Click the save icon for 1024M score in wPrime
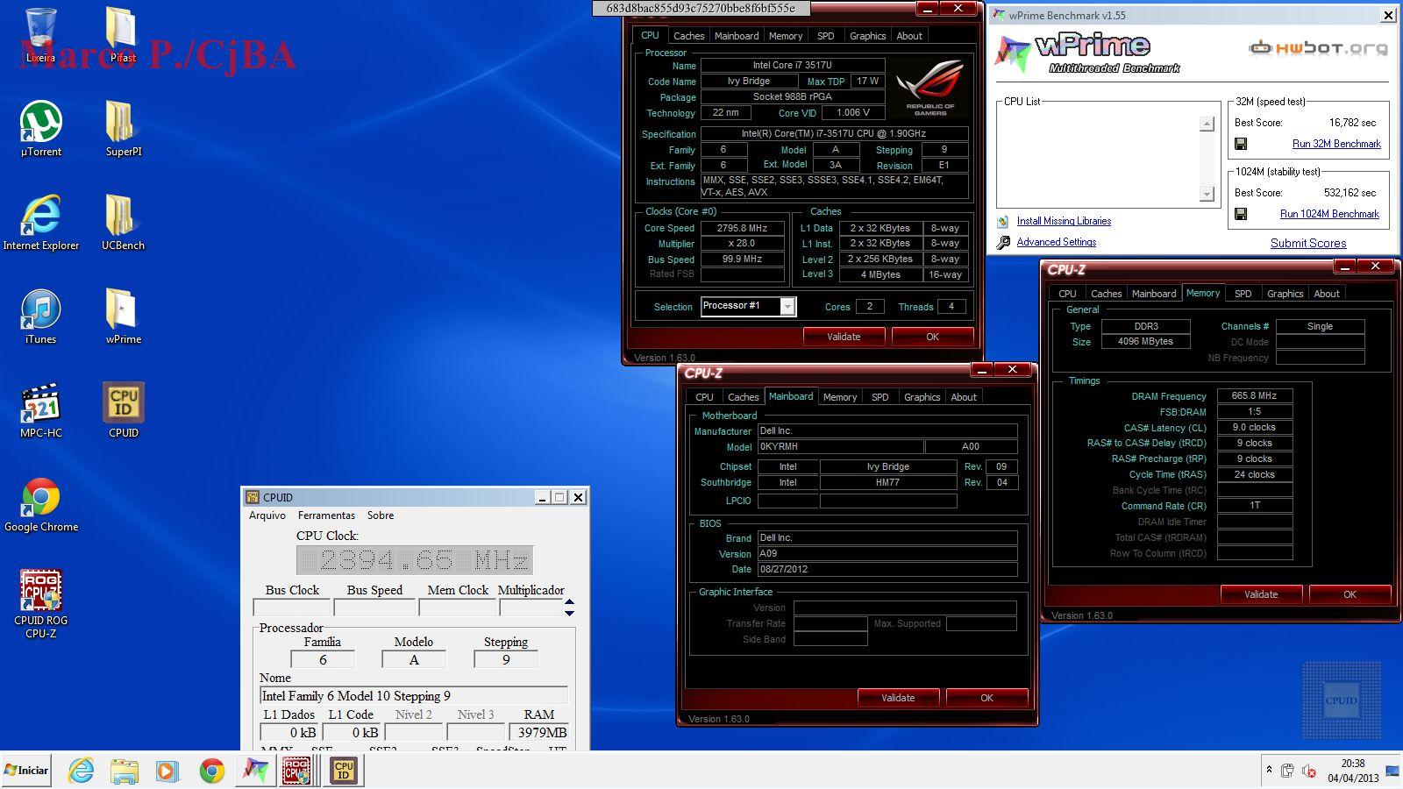Screen dimensions: 1403x789 [x=1241, y=214]
